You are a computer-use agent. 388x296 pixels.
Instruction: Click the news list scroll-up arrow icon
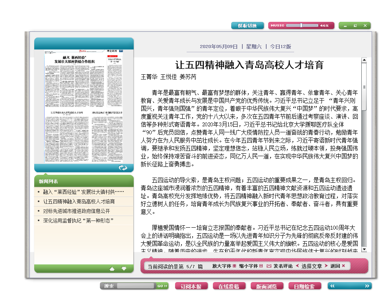point(112,269)
